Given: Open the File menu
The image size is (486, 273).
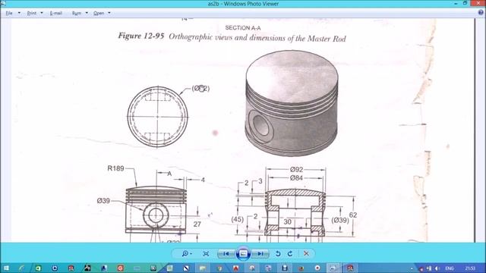Looking at the screenshot, I should pos(9,13).
